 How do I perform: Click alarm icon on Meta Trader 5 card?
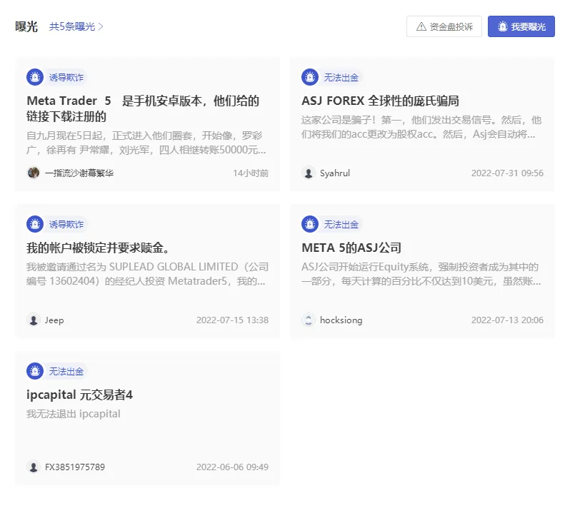click(x=35, y=77)
